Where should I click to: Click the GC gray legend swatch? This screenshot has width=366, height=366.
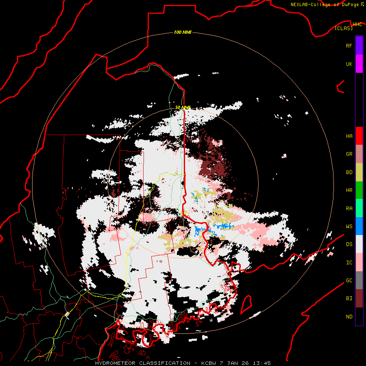tap(359, 280)
